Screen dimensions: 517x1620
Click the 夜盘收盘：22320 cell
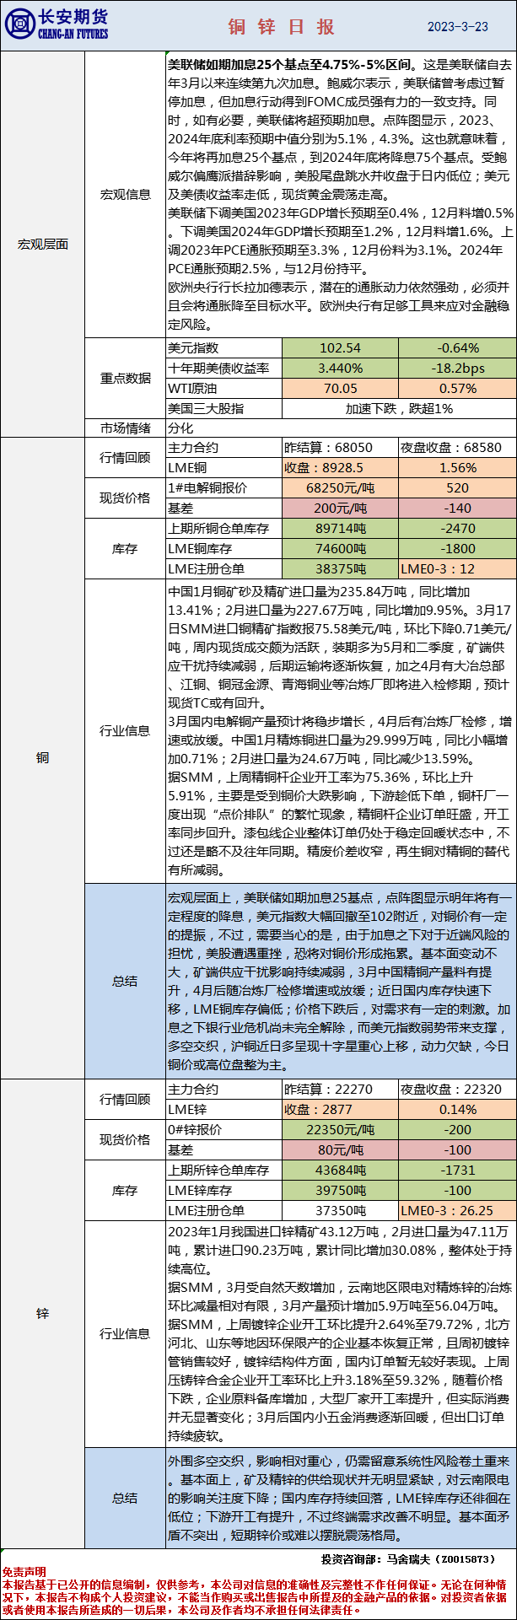[x=457, y=1089]
